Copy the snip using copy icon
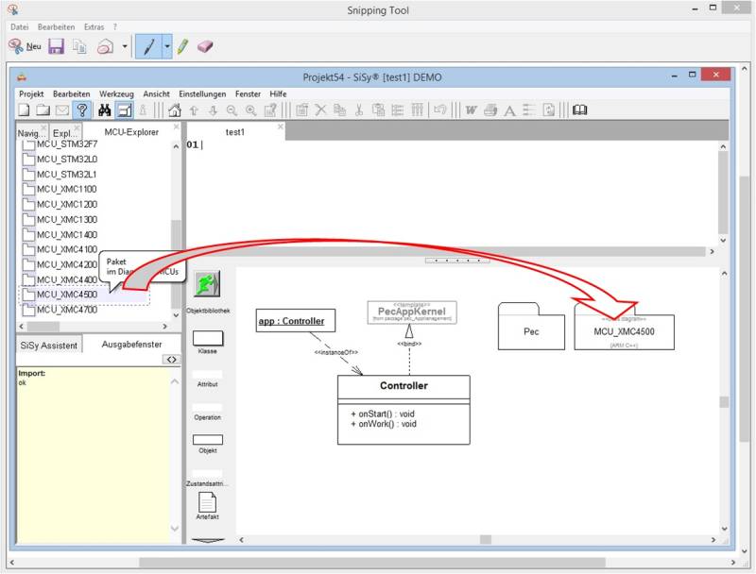This screenshot has height=574, width=756. point(79,46)
